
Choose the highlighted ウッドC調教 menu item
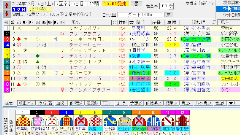(228, 9)
